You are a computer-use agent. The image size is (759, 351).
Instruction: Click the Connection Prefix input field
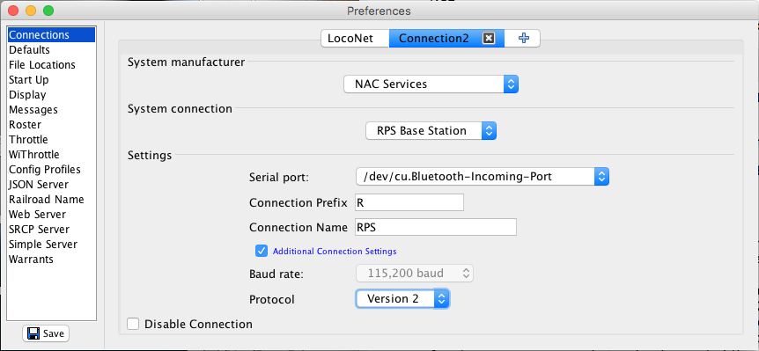pos(409,202)
